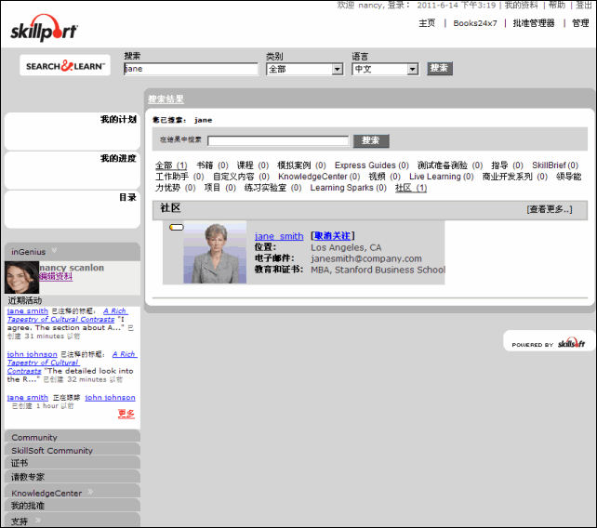Click the Powered by SkillSoft logo
The height and width of the screenshot is (528, 597).
[x=549, y=342]
